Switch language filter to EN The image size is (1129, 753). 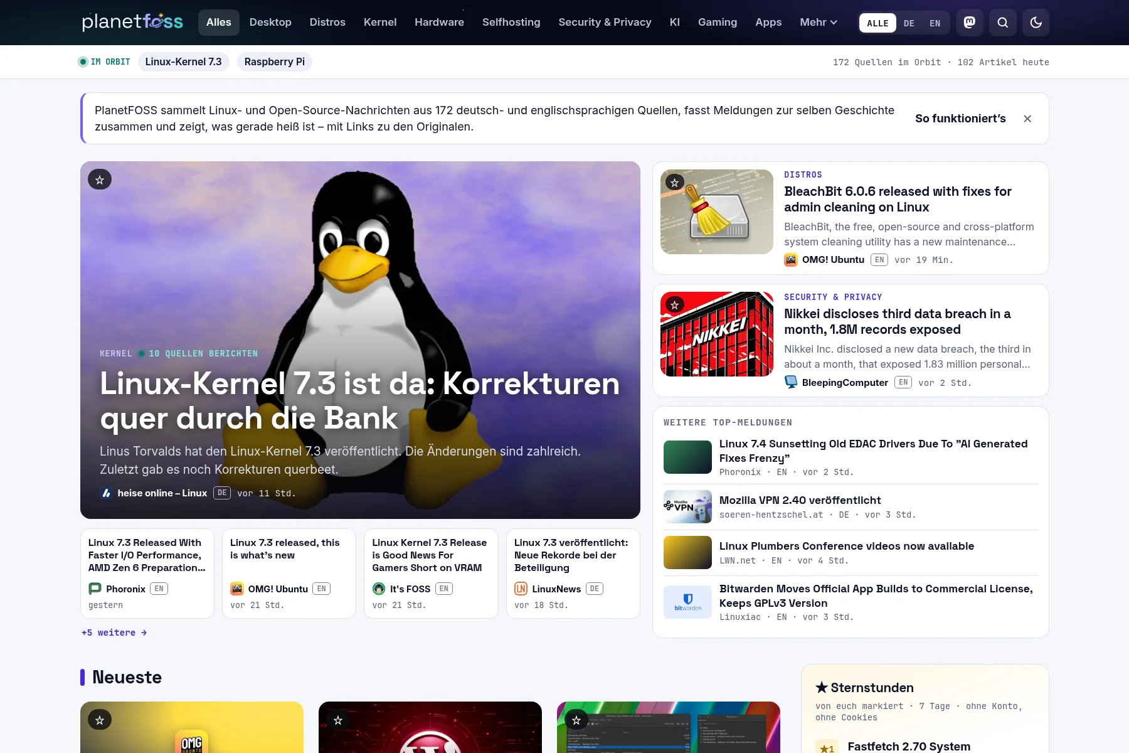click(x=935, y=23)
